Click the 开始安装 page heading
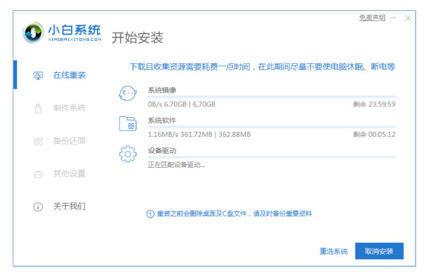 click(137, 38)
